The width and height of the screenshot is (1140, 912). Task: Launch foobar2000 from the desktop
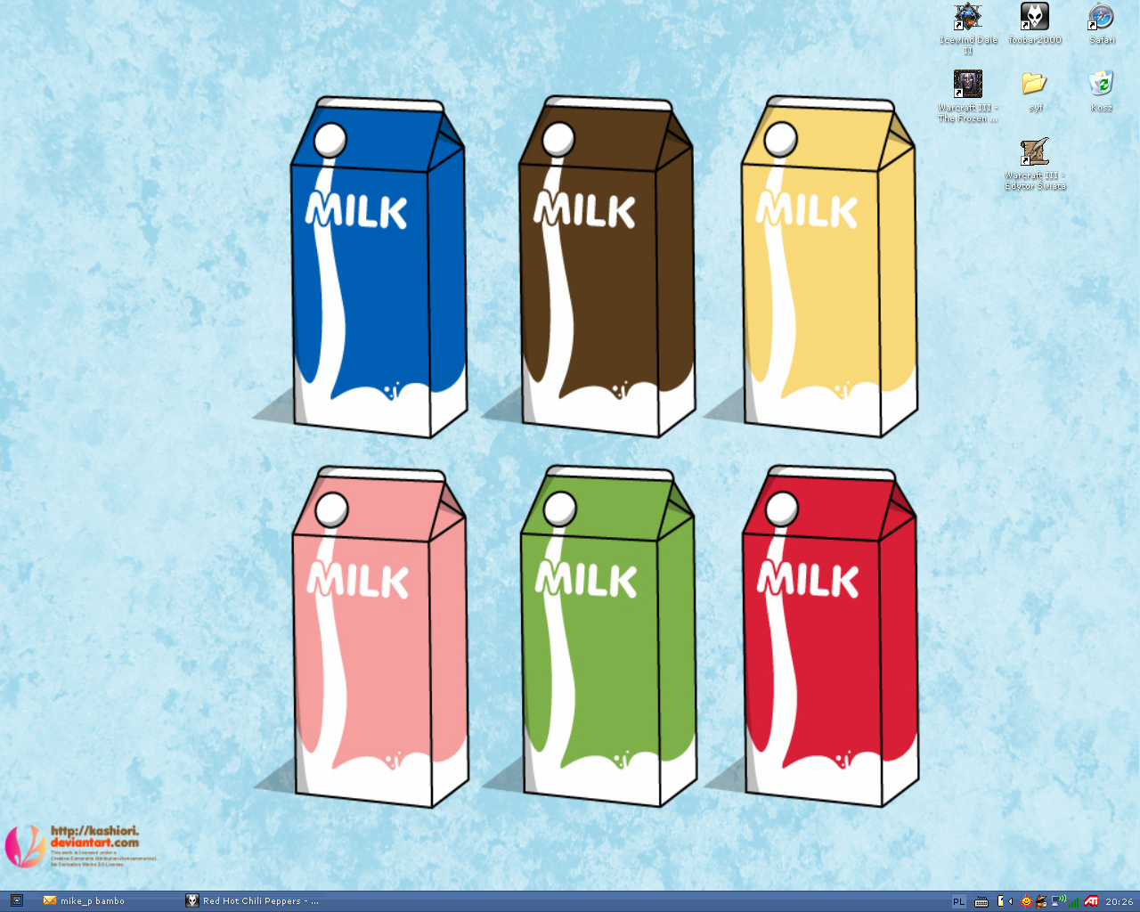1034,18
